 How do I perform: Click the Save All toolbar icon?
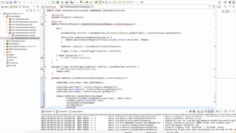click(11, 3)
